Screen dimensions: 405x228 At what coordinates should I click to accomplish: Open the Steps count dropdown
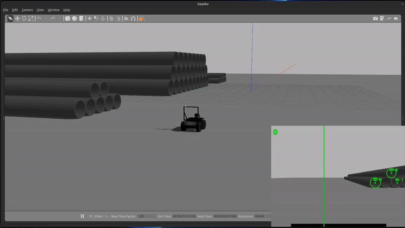(x=107, y=216)
